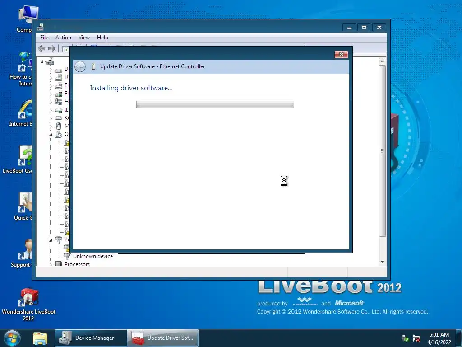
Task: Click the scroll down arrow in Device Manager
Action: [383, 262]
